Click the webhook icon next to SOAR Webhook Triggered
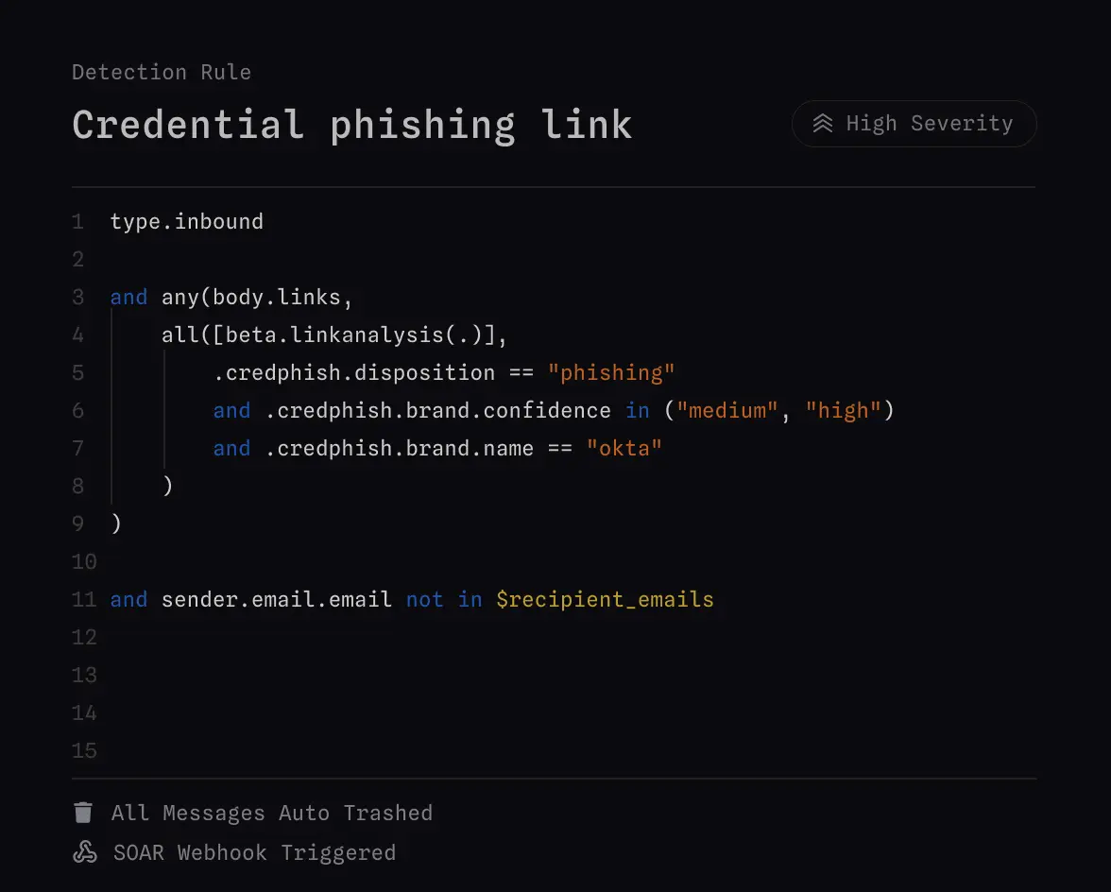The width and height of the screenshot is (1111, 892). coord(84,851)
